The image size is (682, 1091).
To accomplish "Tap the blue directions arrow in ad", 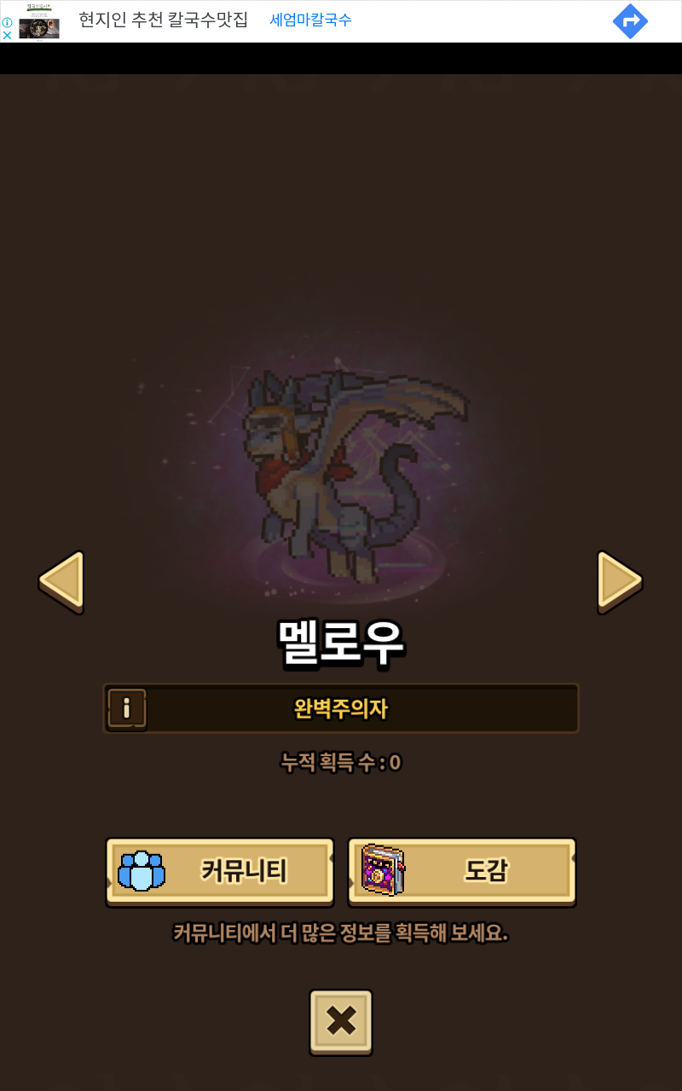I will pyautogui.click(x=631, y=21).
